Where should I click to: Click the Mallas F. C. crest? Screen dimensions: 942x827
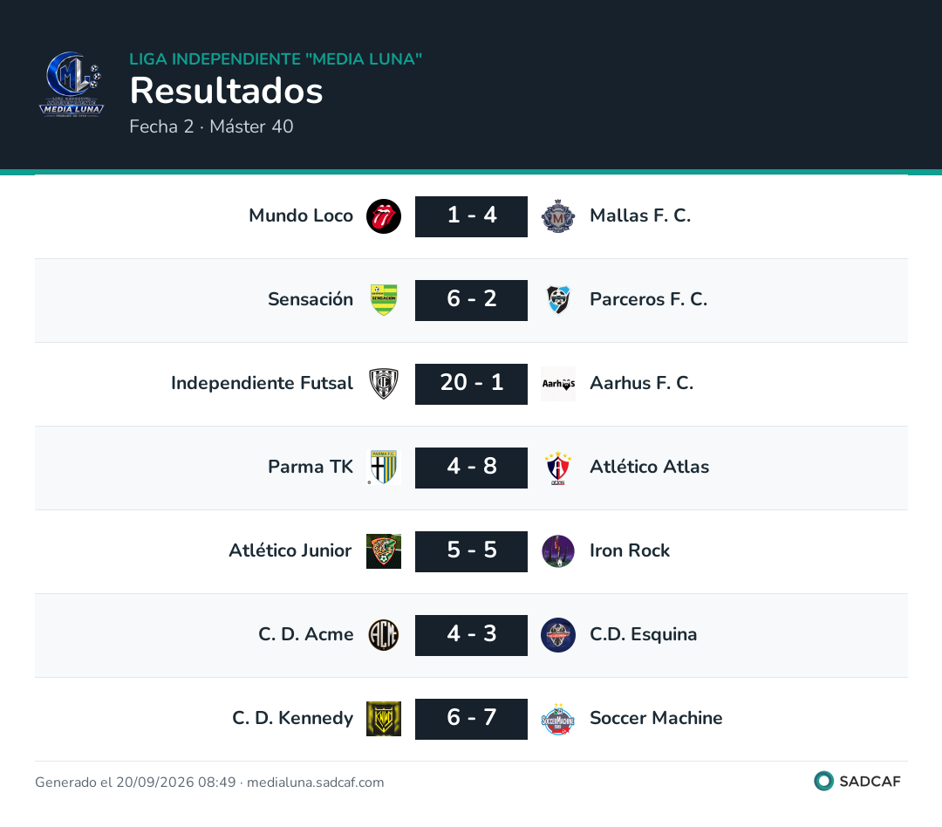tap(558, 216)
